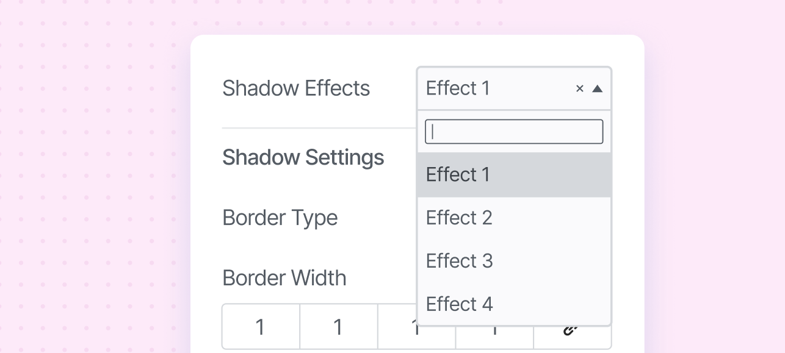Click the Border Type label

tap(280, 218)
